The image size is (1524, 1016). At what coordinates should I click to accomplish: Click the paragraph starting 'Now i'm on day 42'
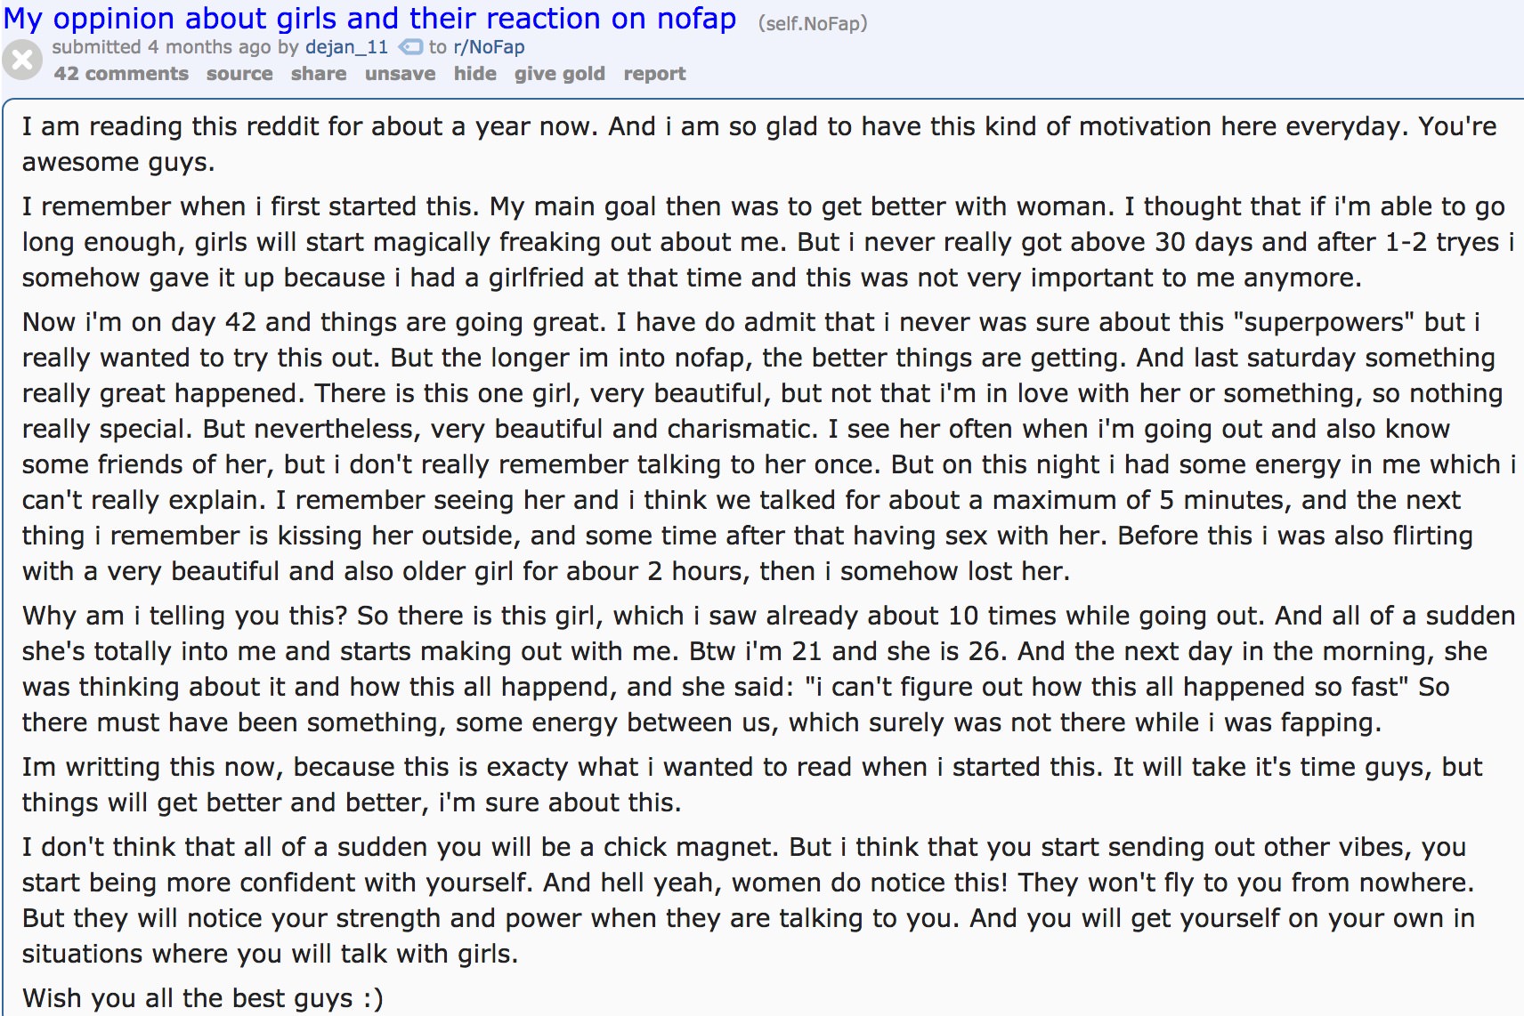pos(768,447)
